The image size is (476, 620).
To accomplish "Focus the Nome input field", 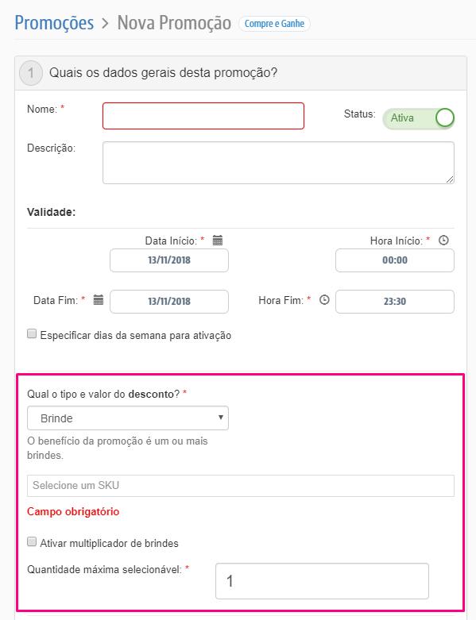I will [x=203, y=116].
